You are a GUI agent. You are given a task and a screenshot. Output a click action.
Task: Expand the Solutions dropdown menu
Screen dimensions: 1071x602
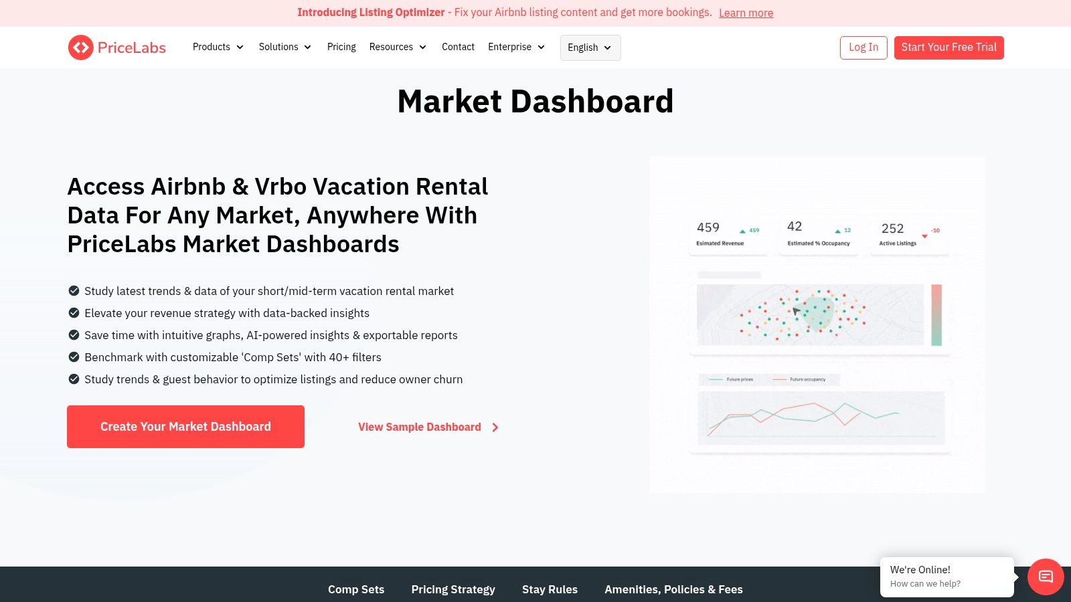click(x=285, y=47)
